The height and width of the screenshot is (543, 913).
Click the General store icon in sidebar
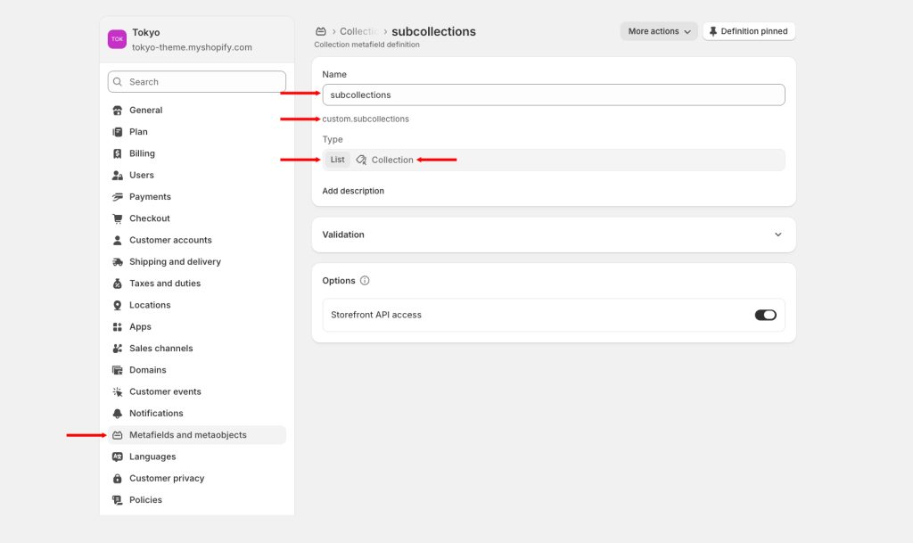[x=117, y=110]
